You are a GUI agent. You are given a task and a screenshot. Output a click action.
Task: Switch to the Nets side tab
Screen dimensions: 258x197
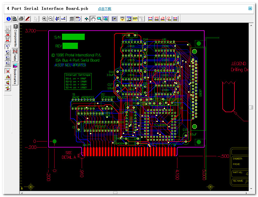15,55
